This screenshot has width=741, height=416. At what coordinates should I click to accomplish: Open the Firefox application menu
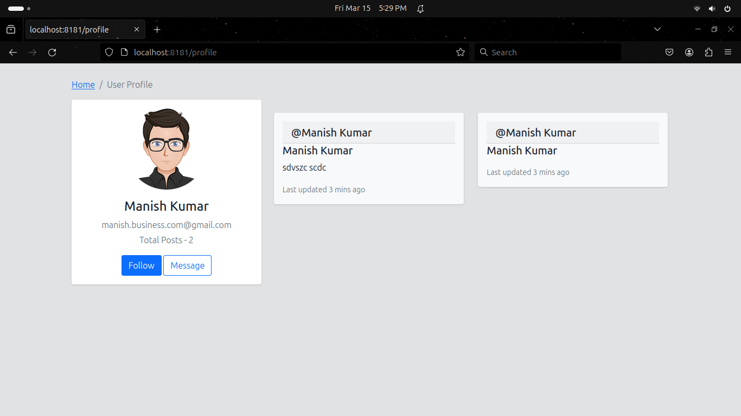click(x=728, y=52)
